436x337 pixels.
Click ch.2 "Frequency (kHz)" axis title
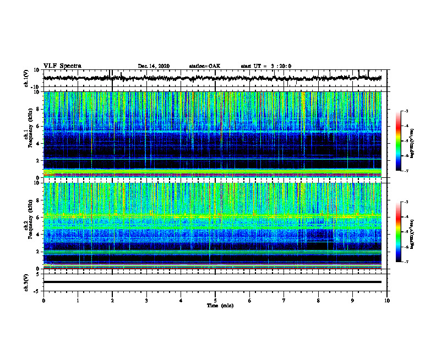click(x=30, y=219)
